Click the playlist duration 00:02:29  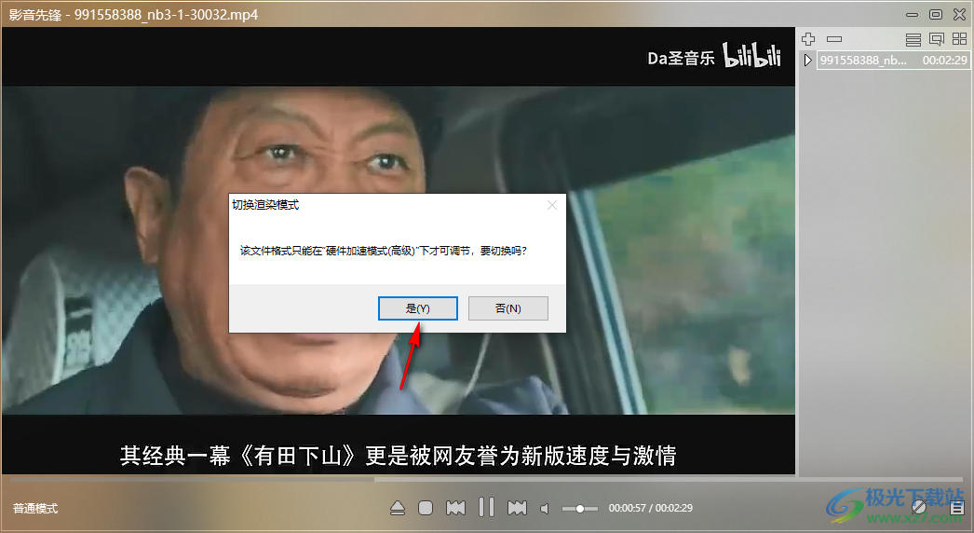944,61
